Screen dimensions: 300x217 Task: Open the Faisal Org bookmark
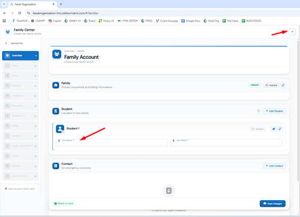(x=211, y=20)
